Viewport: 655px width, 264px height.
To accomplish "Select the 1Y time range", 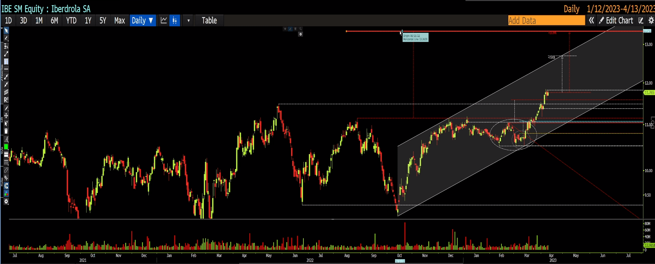I will [x=88, y=20].
